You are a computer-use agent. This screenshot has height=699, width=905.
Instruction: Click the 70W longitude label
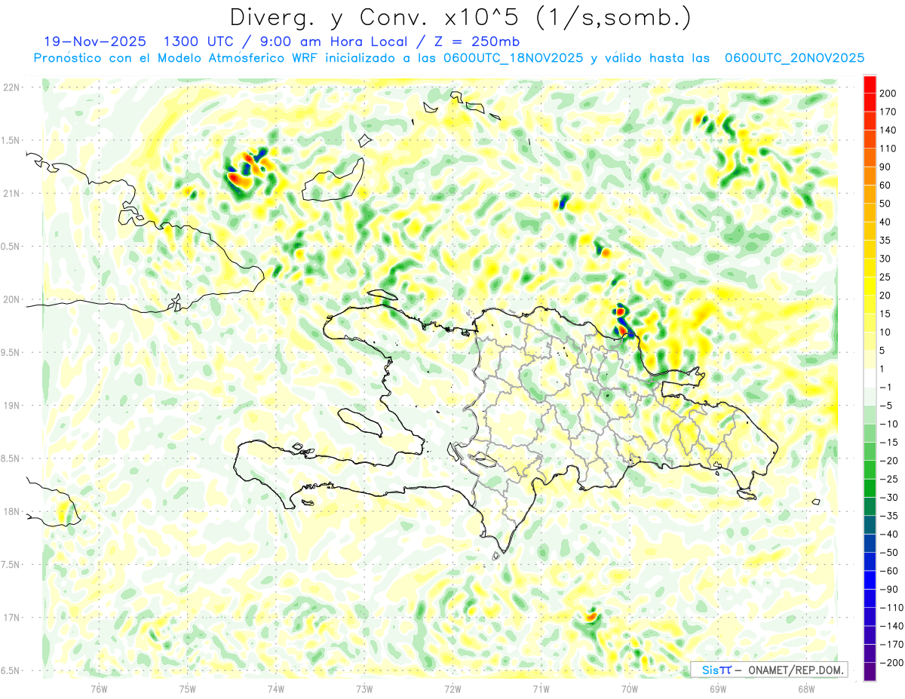coord(630,689)
